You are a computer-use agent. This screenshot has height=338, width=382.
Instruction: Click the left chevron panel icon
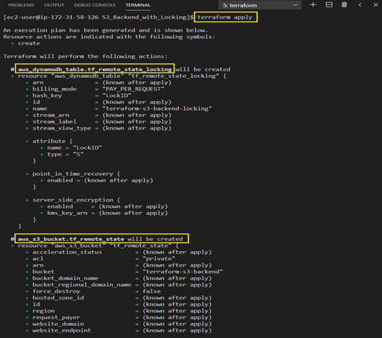[360, 5]
